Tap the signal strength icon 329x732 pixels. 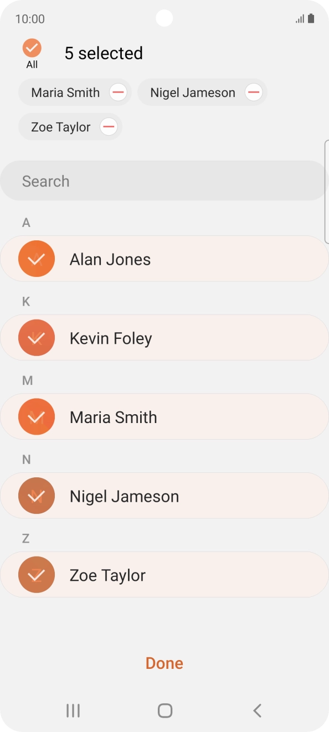300,19
